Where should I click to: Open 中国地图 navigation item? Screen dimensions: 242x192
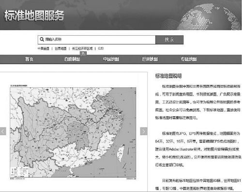point(111,59)
